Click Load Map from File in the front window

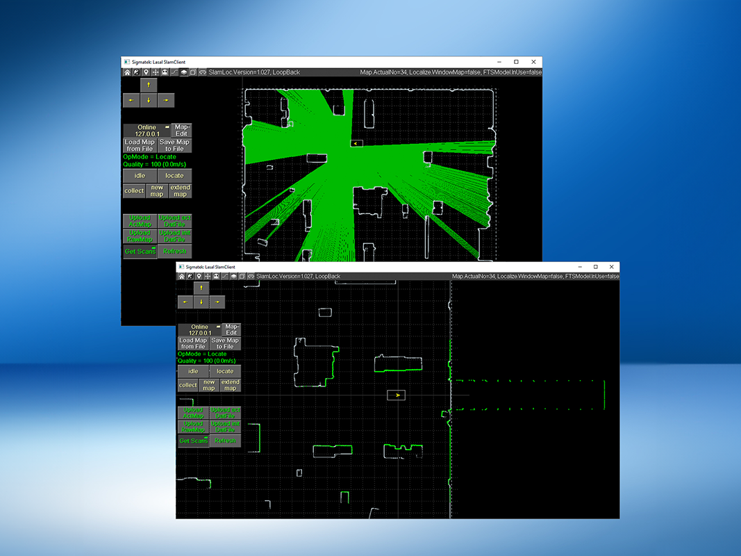[x=193, y=343]
